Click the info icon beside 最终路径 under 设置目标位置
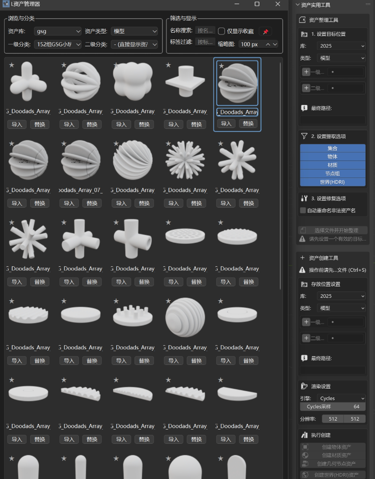This screenshot has width=375, height=479. 304,108
